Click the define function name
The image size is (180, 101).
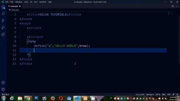[x=39, y=46]
